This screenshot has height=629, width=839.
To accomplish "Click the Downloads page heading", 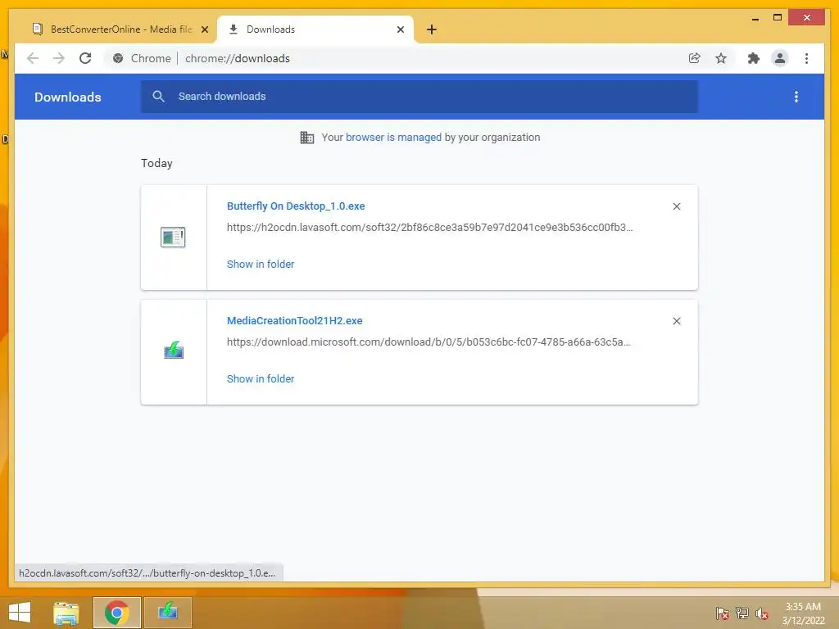I will (68, 97).
